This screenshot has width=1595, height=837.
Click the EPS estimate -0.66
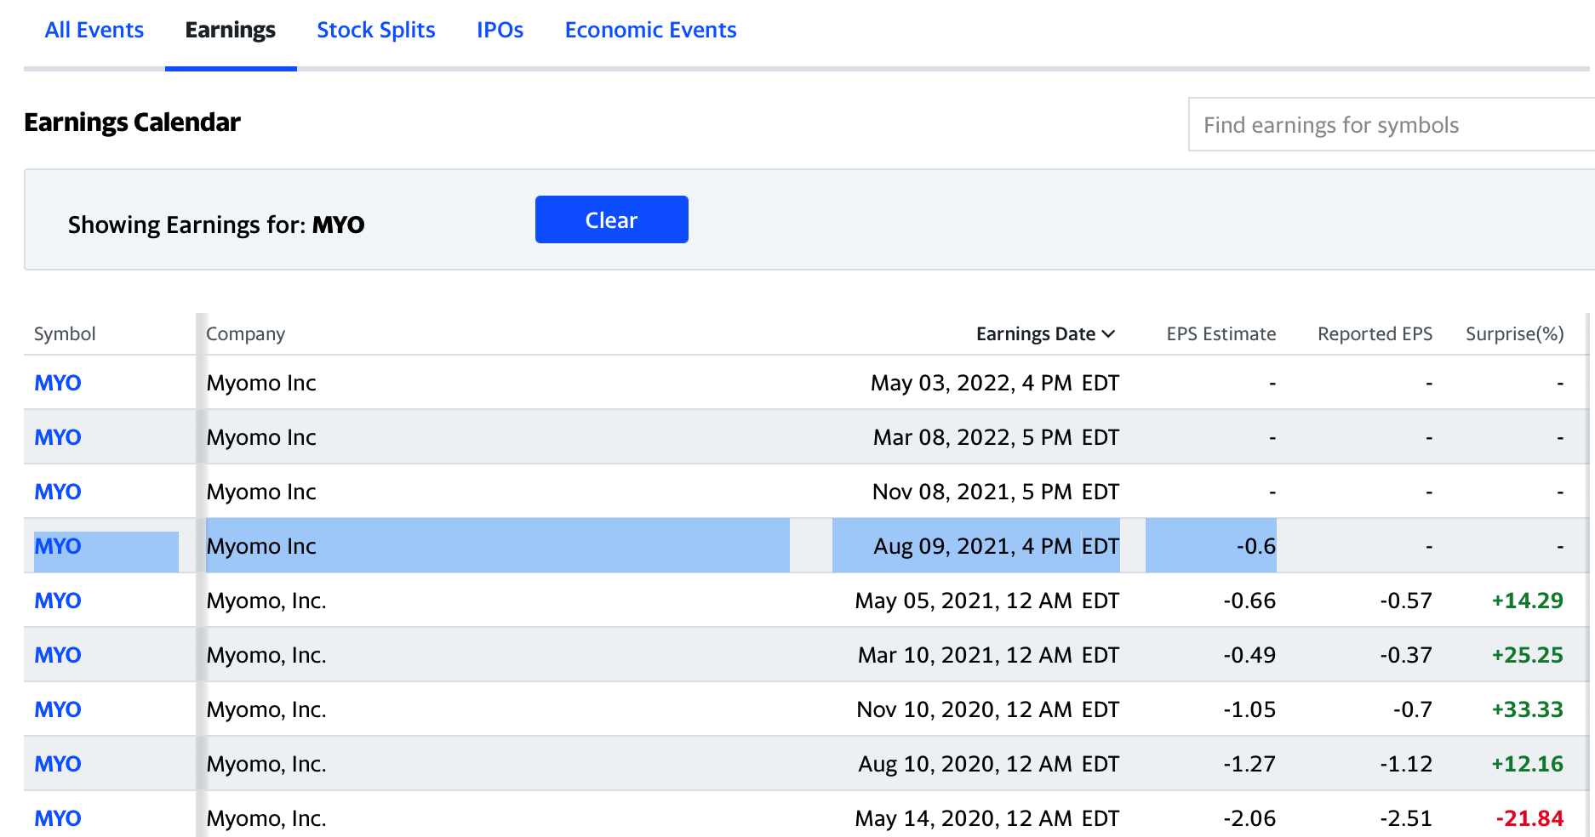coord(1249,601)
